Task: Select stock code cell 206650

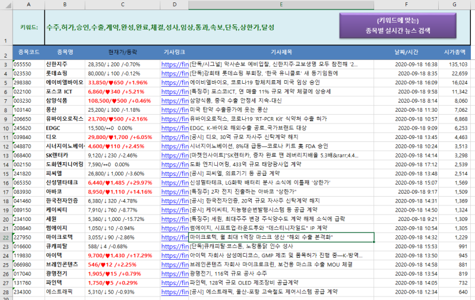Action: 28,119
